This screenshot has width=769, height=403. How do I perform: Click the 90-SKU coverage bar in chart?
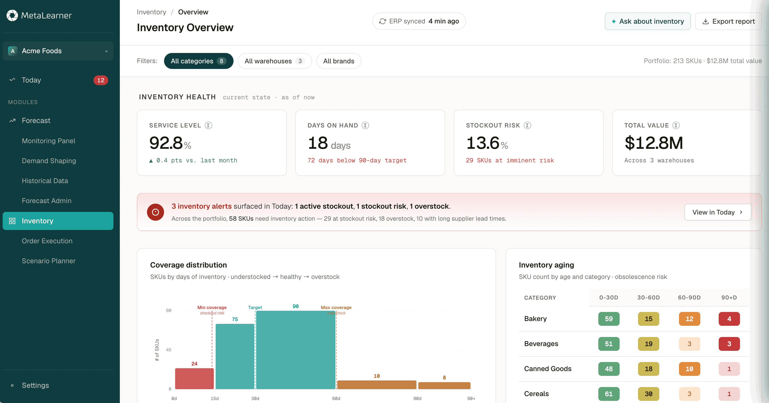pos(296,350)
